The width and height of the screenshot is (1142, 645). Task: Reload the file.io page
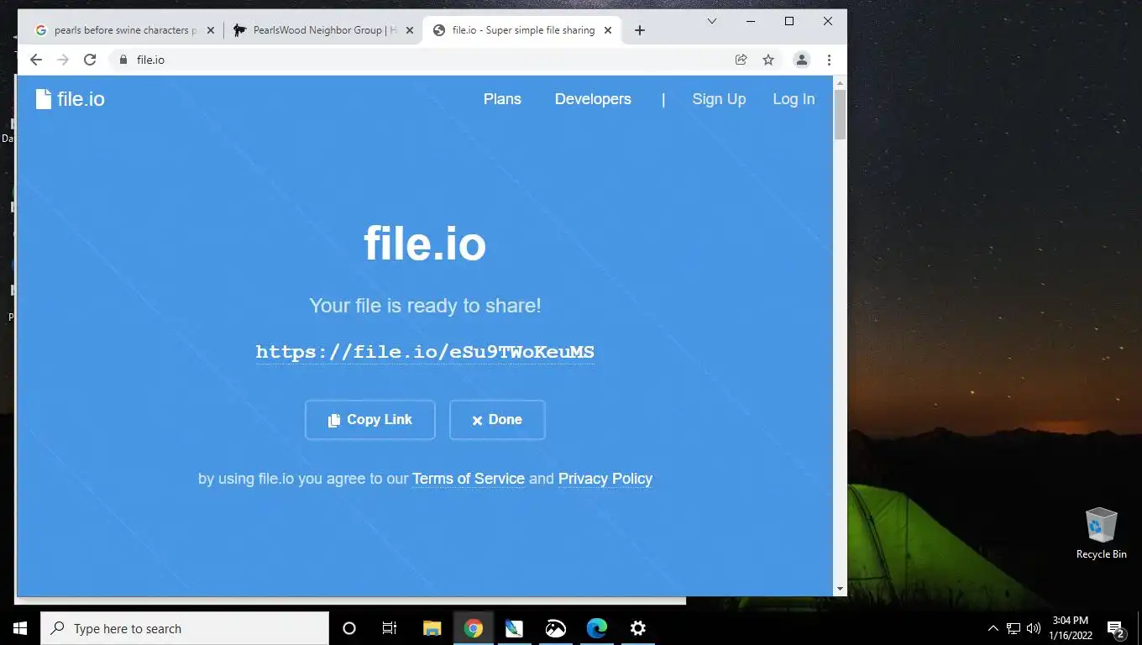[x=90, y=60]
